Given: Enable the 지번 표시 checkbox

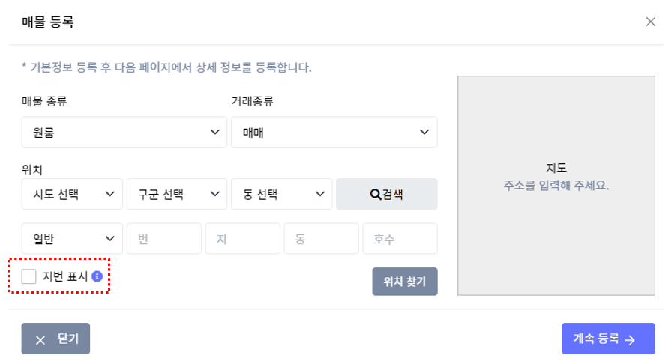Looking at the screenshot, I should coord(29,276).
